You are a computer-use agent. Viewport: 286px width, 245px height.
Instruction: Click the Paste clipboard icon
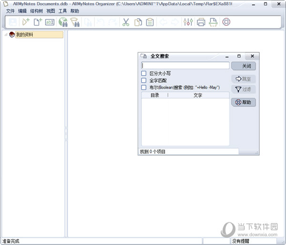tap(150, 22)
